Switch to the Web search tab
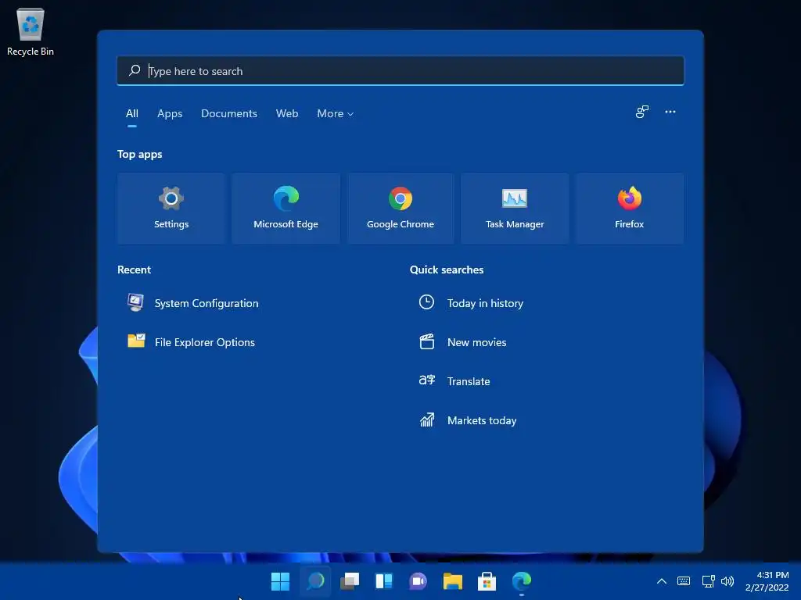 (x=287, y=113)
